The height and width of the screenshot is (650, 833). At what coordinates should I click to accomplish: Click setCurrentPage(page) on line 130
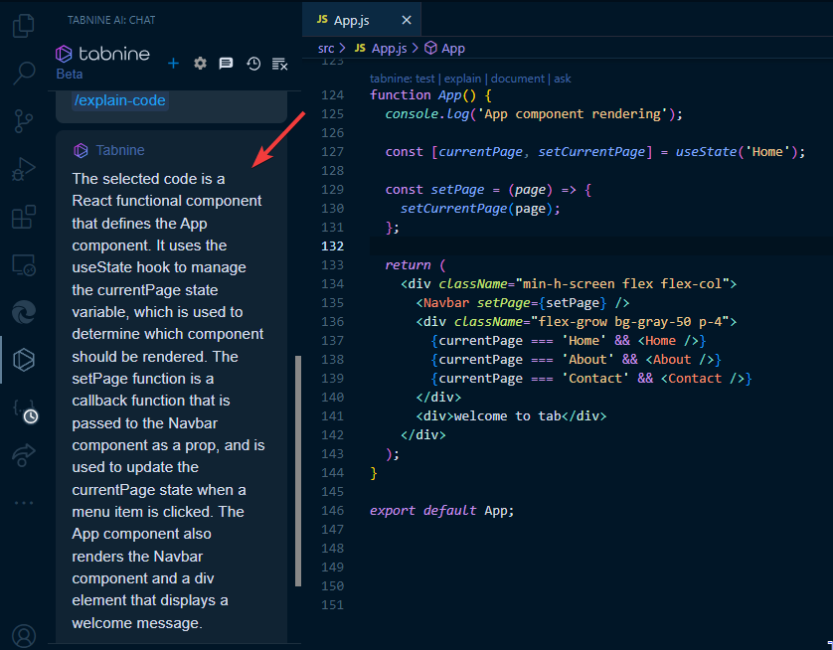click(476, 208)
